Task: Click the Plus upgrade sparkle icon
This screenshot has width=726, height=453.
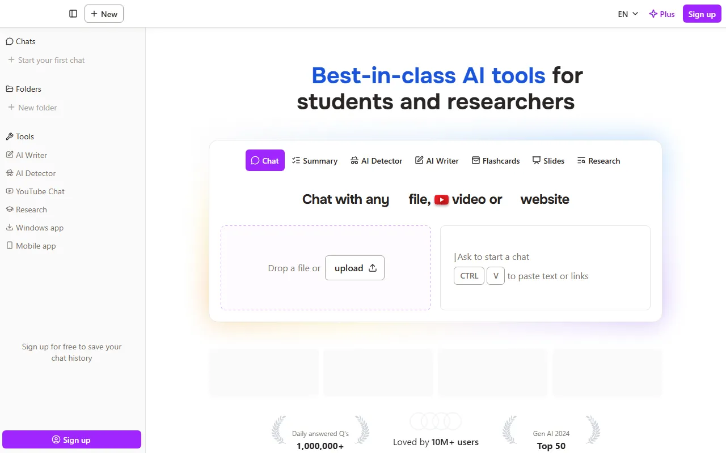Action: pyautogui.click(x=653, y=14)
